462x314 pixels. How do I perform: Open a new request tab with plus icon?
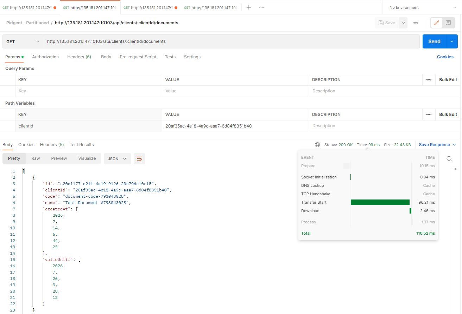[249, 7]
